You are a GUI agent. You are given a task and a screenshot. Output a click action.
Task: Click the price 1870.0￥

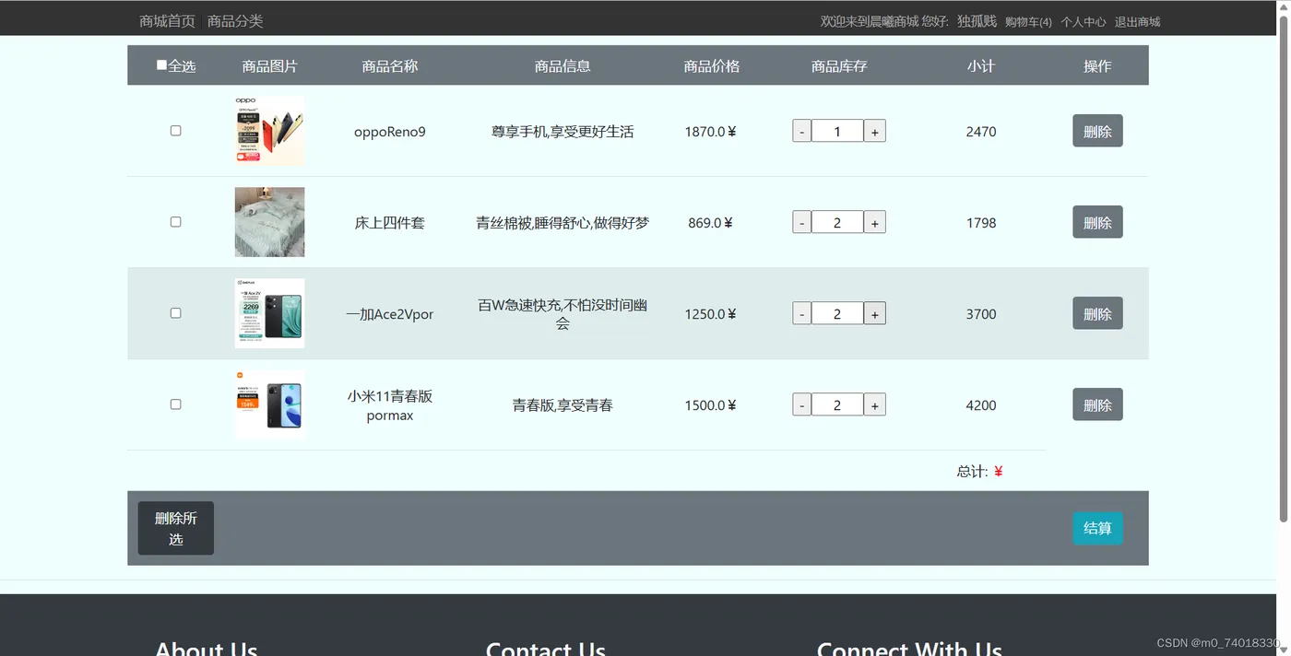(x=711, y=132)
